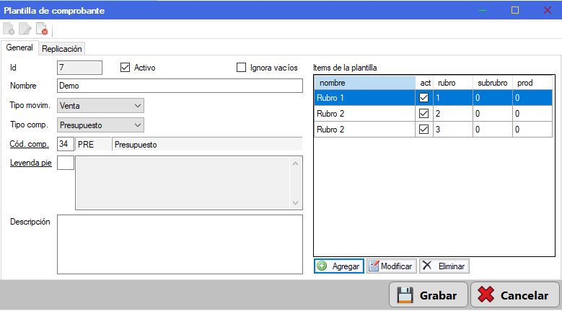This screenshot has height=311, width=562.
Task: Uncheck the act checkbox for Rubro 1
Action: 423,98
